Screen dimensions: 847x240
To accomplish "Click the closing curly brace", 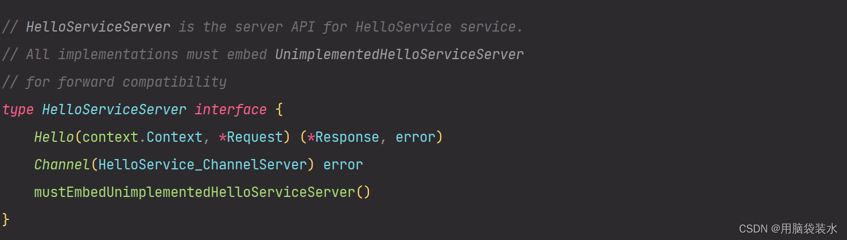I will pos(6,219).
